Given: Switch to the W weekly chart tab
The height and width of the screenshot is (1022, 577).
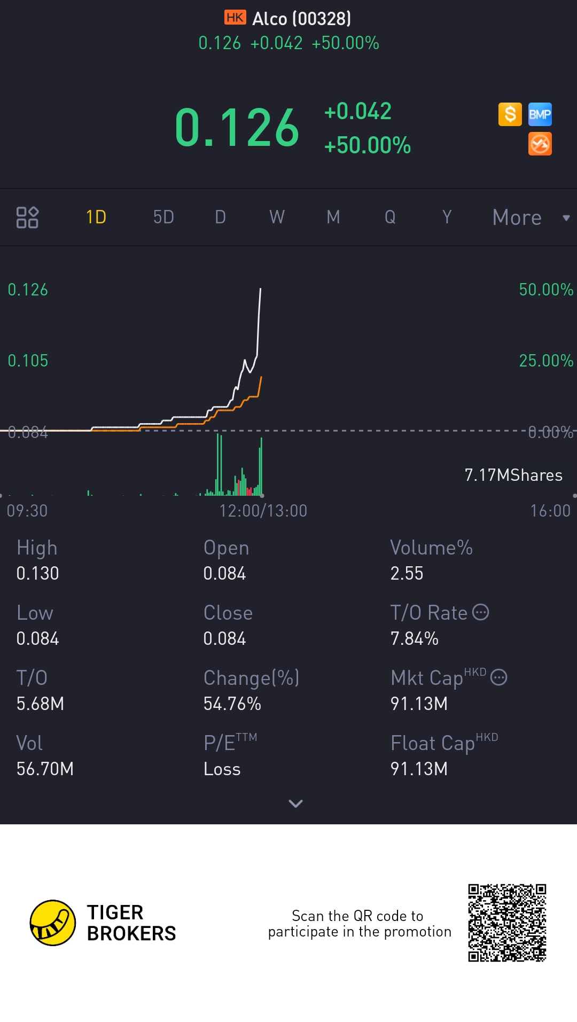Looking at the screenshot, I should [277, 217].
